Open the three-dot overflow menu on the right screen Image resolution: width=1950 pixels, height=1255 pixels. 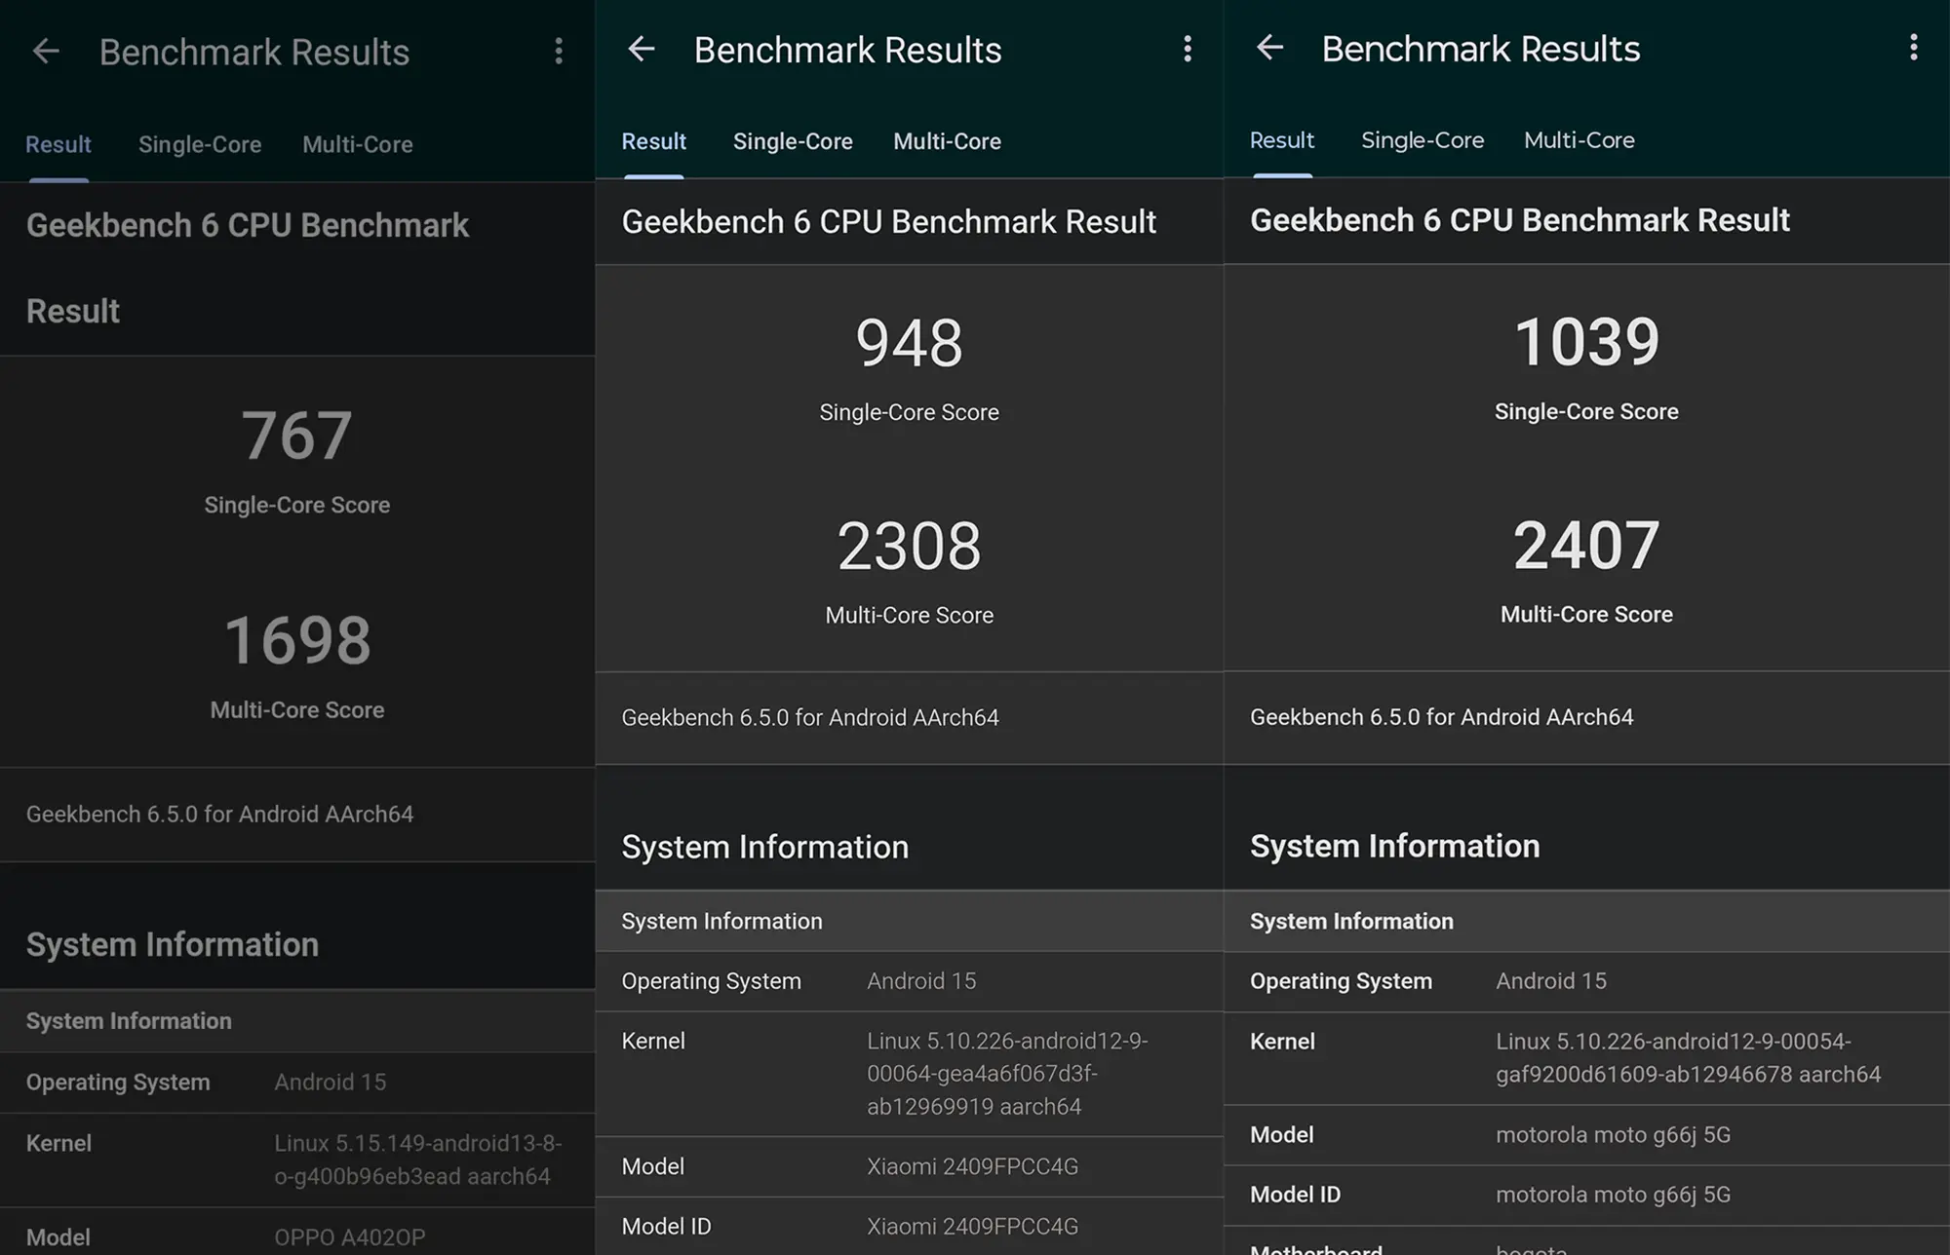[x=1913, y=47]
